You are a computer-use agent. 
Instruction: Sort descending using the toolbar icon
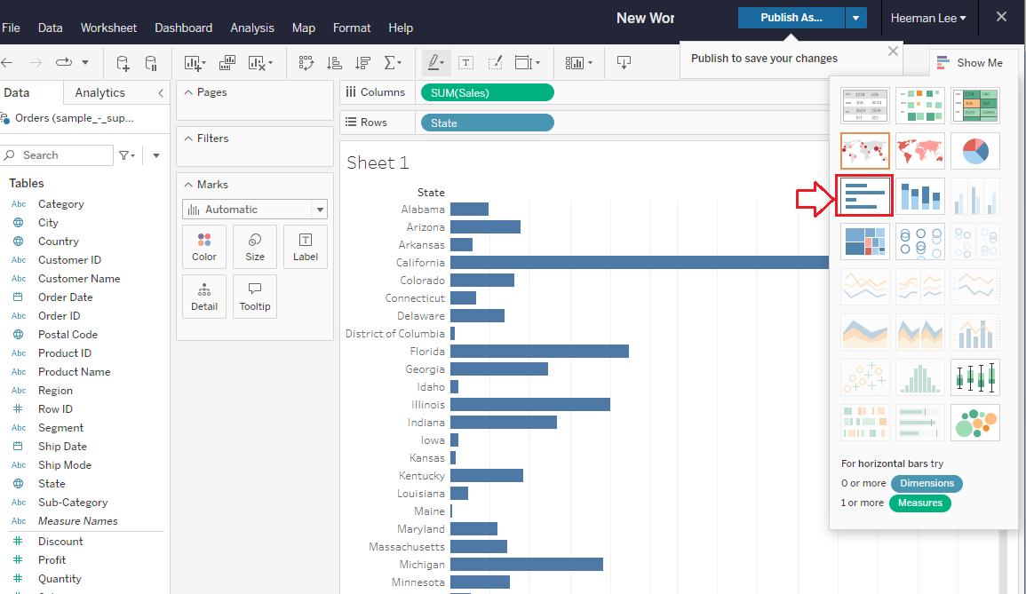coord(362,63)
